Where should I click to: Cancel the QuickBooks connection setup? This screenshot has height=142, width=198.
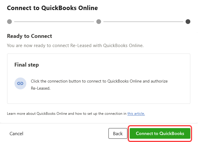16,134
